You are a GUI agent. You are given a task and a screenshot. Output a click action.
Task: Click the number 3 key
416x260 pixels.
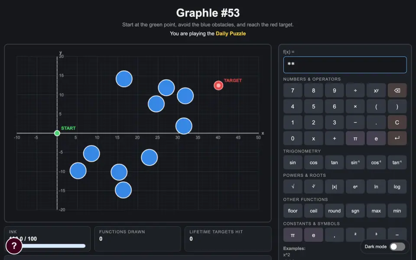click(x=334, y=122)
